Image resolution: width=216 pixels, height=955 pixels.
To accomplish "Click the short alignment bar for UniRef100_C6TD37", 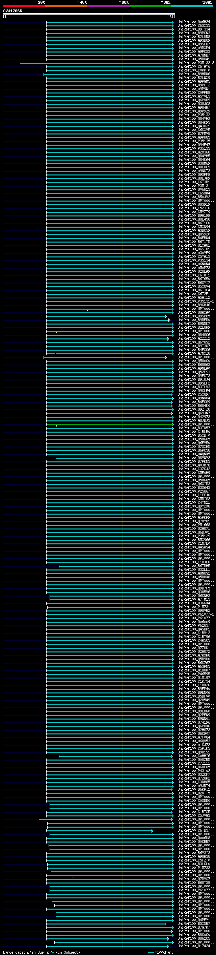I will click(x=99, y=831).
